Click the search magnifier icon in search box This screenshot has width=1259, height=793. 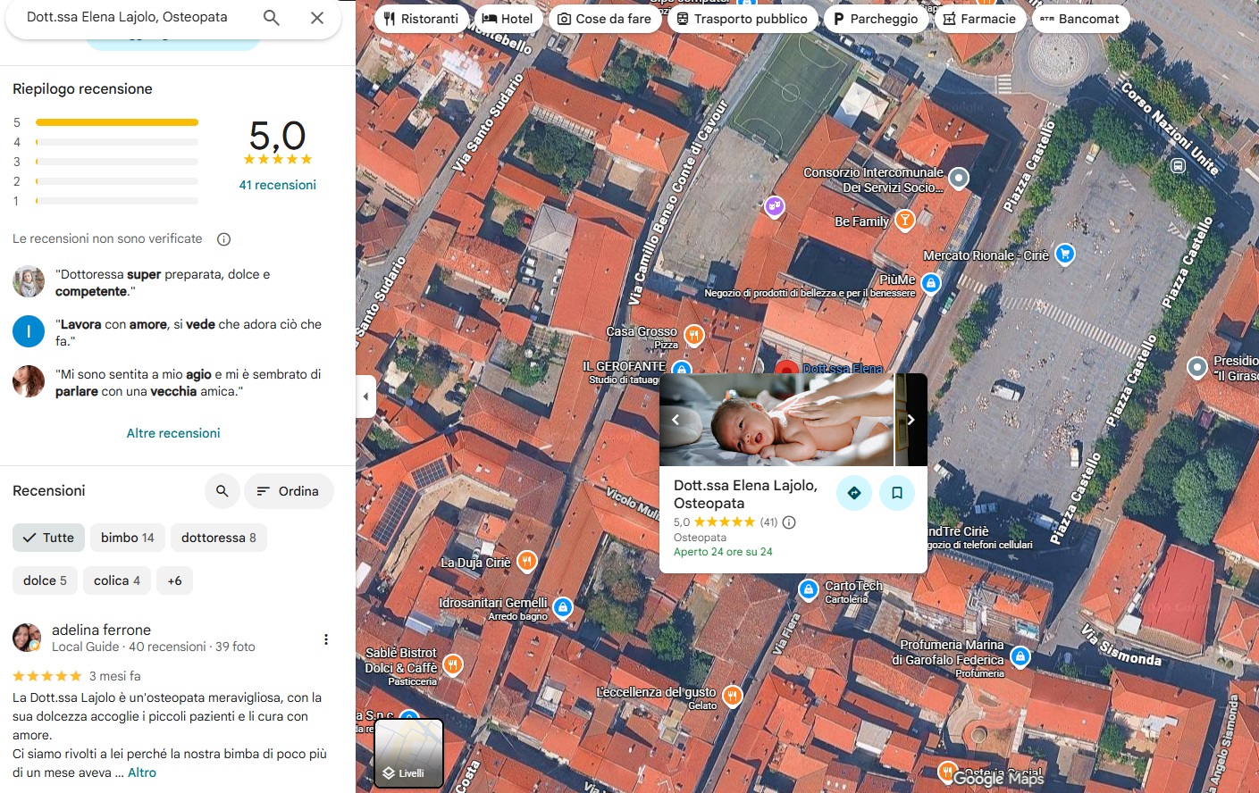(x=272, y=17)
